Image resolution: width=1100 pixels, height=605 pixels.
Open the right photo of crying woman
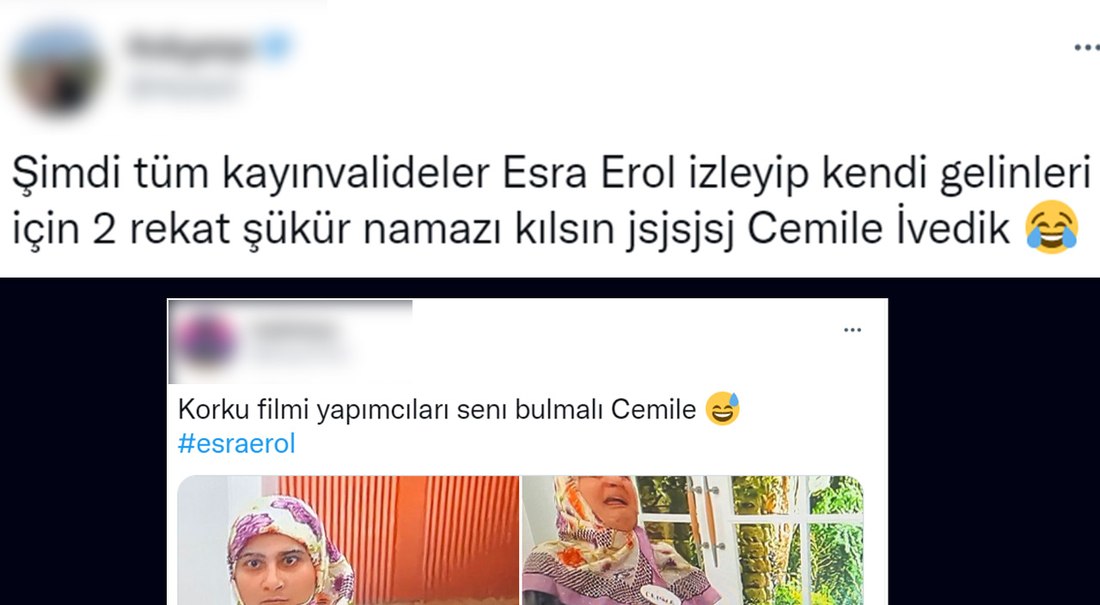click(693, 540)
